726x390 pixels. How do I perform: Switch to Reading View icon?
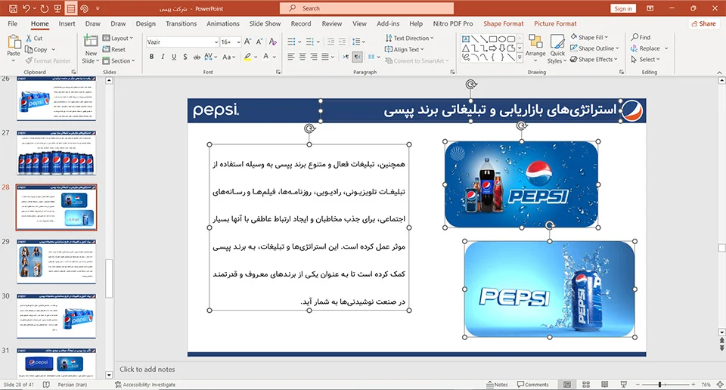(604, 385)
